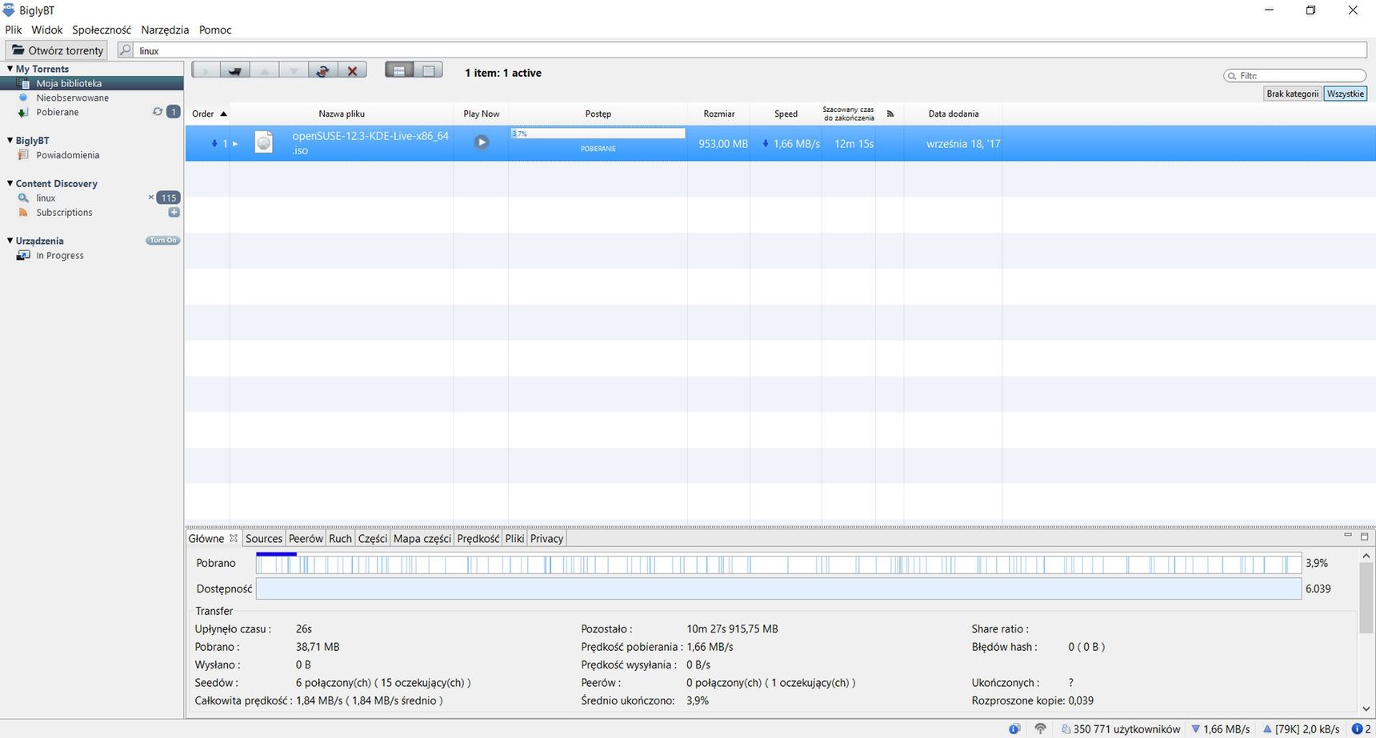Click the Dostępność availability bar
Screen dimensions: 1376x738
pyautogui.click(x=778, y=588)
